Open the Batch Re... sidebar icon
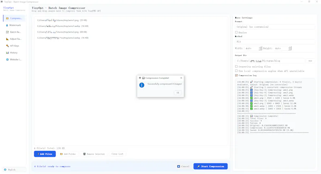Image resolution: width=321 pixels, height=174 pixels. pyautogui.click(x=7, y=32)
